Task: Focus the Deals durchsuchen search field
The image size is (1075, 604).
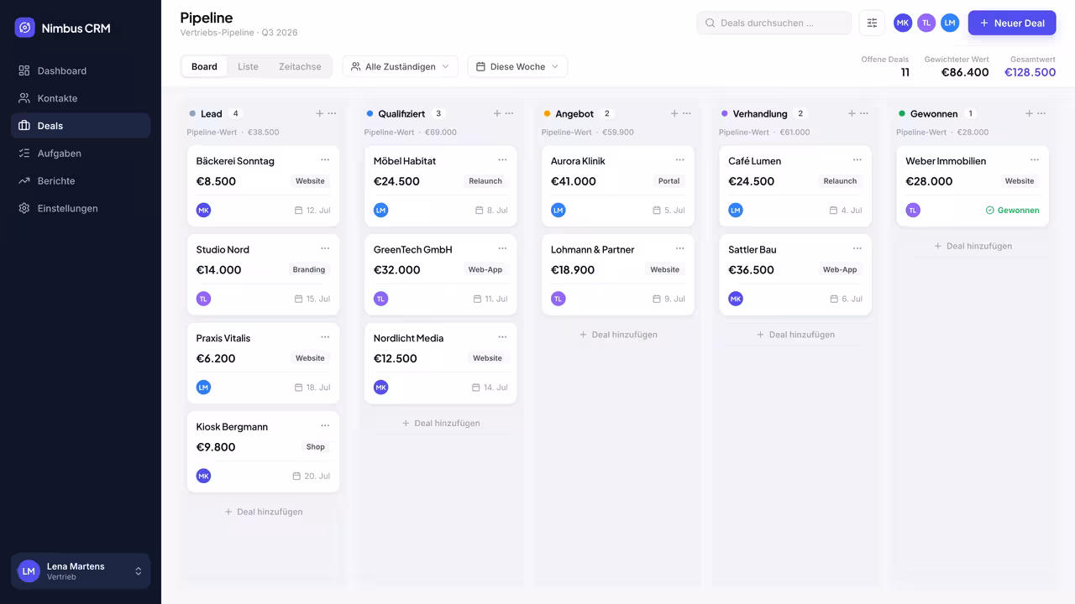Action: 773,23
